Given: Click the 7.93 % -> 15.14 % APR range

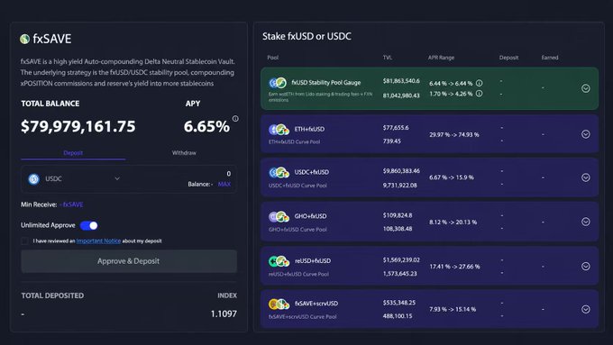Looking at the screenshot, I should pyautogui.click(x=453, y=310).
